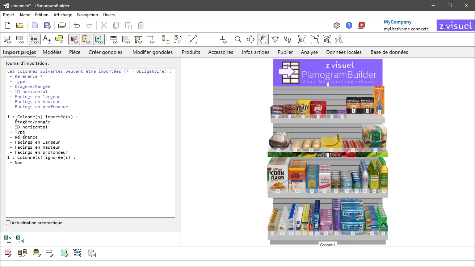
Task: Click the Save As icon with pencil
Action: (x=47, y=25)
